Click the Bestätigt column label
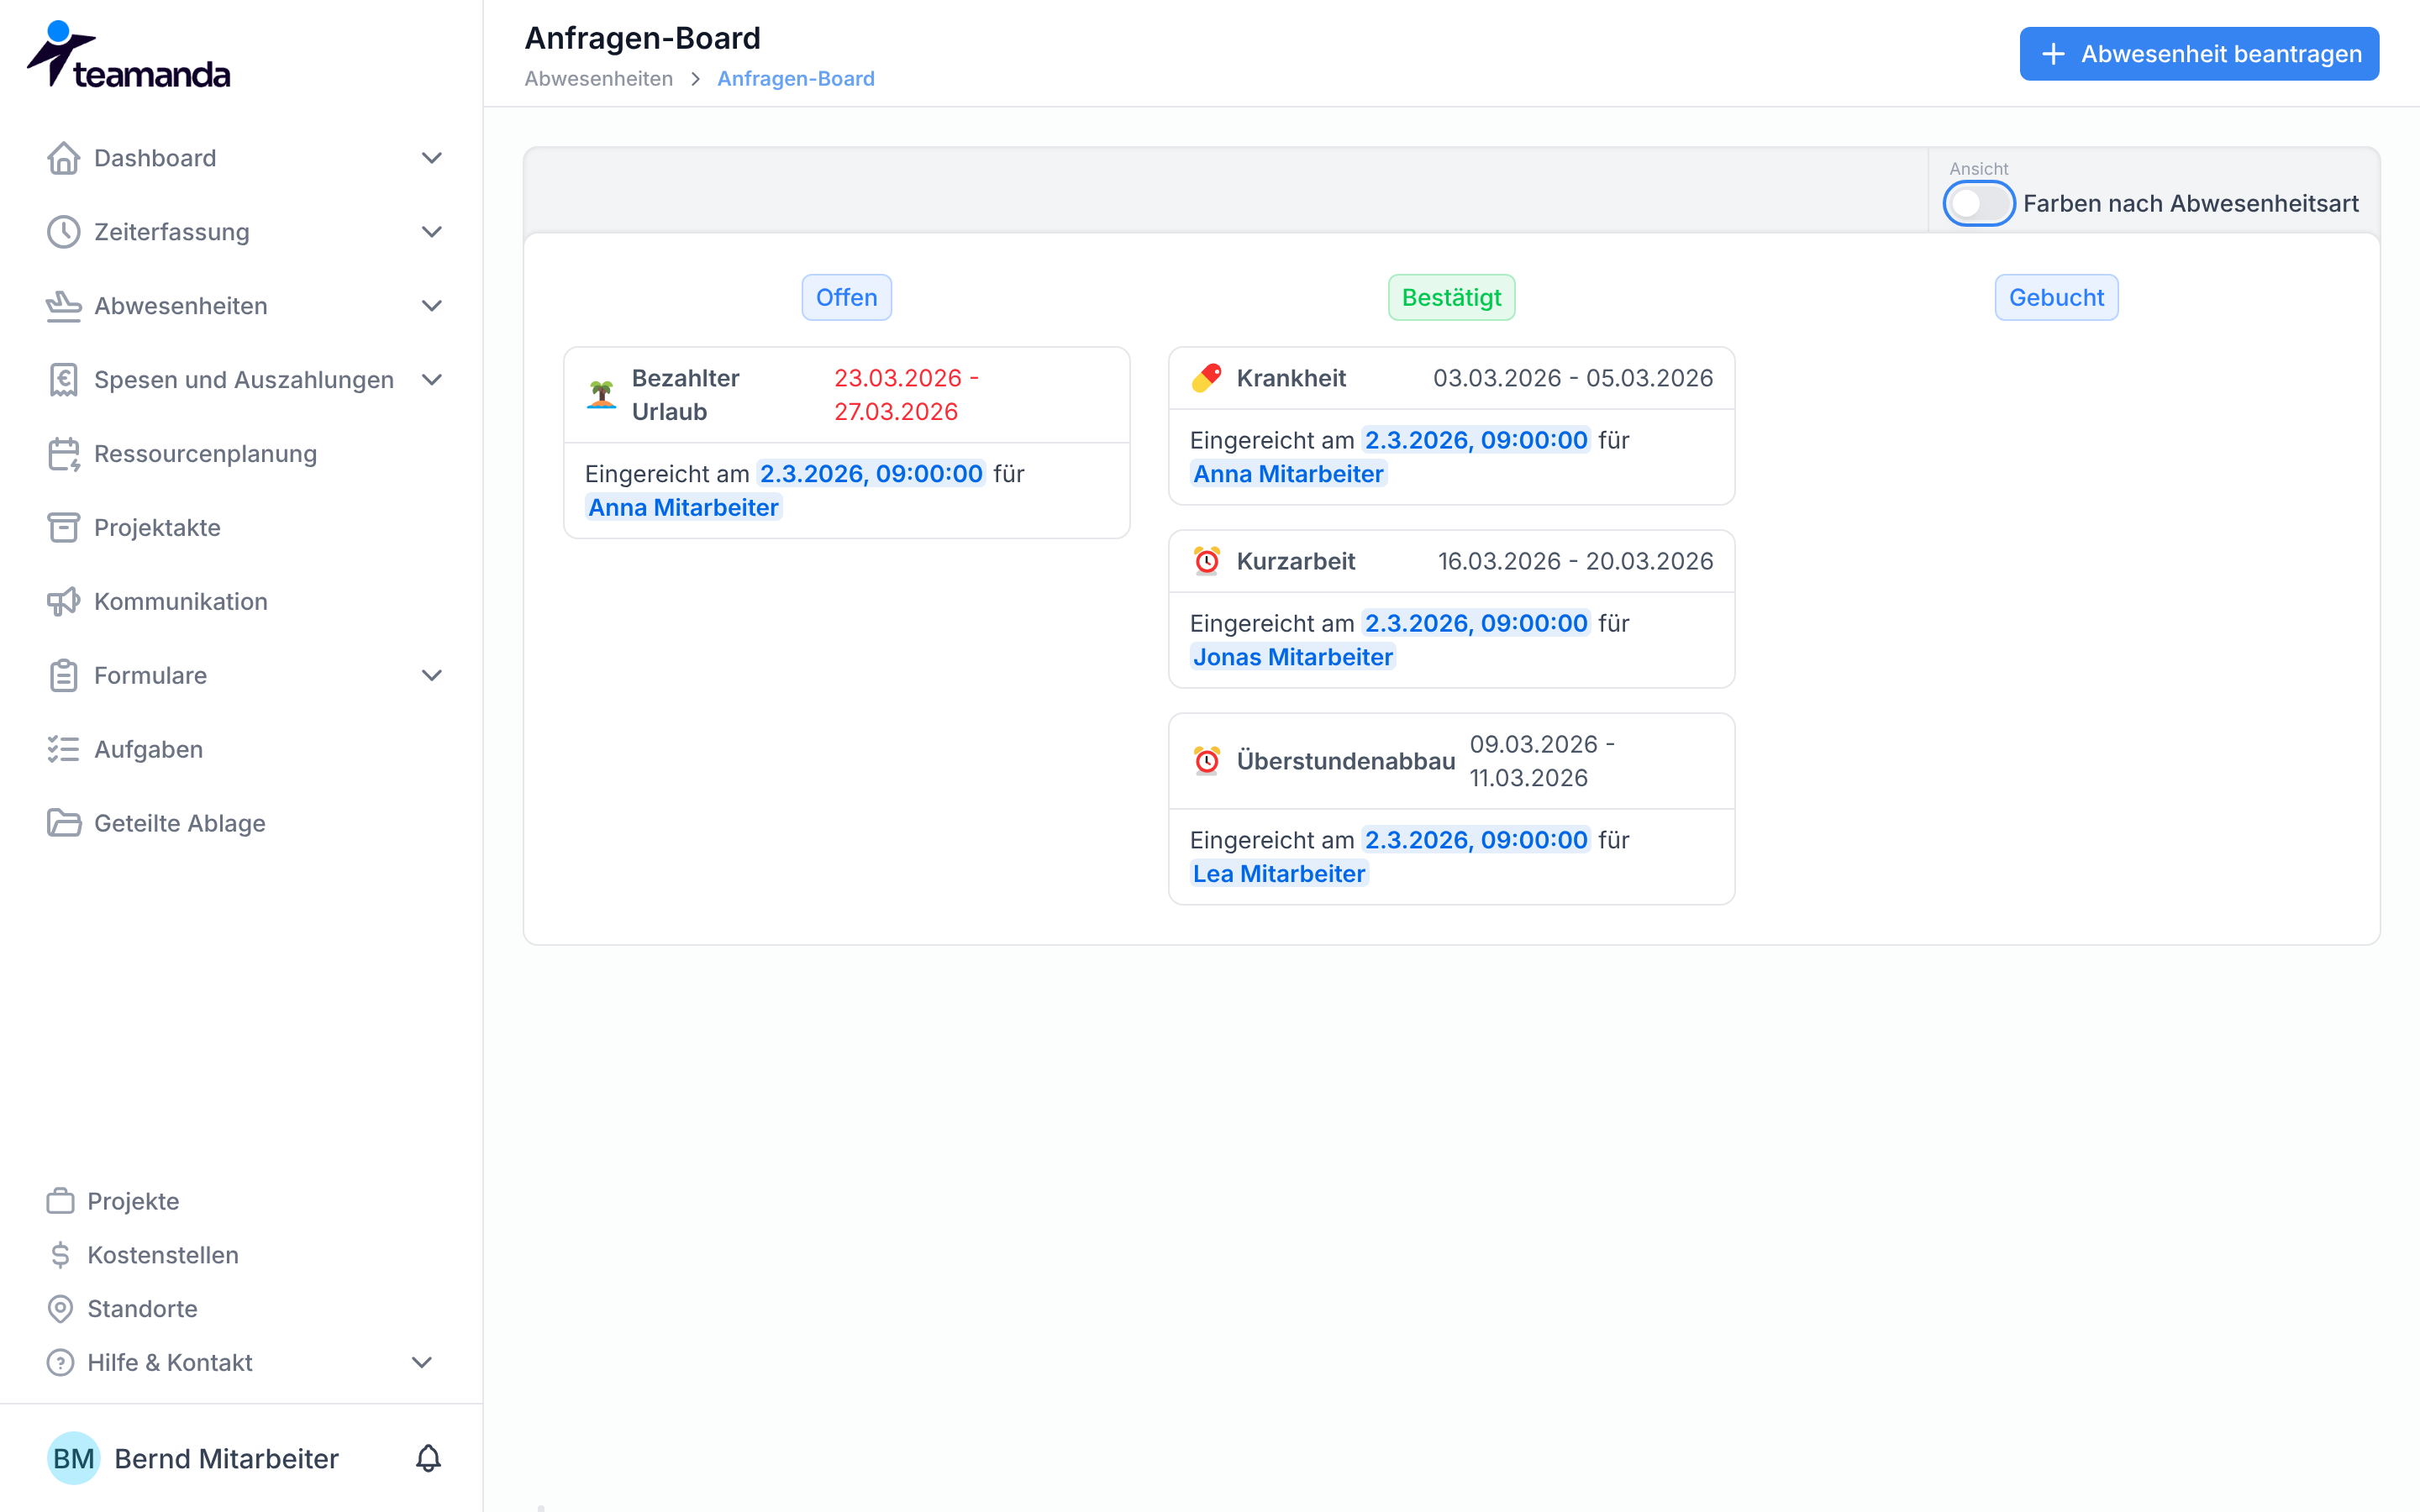 (1451, 298)
